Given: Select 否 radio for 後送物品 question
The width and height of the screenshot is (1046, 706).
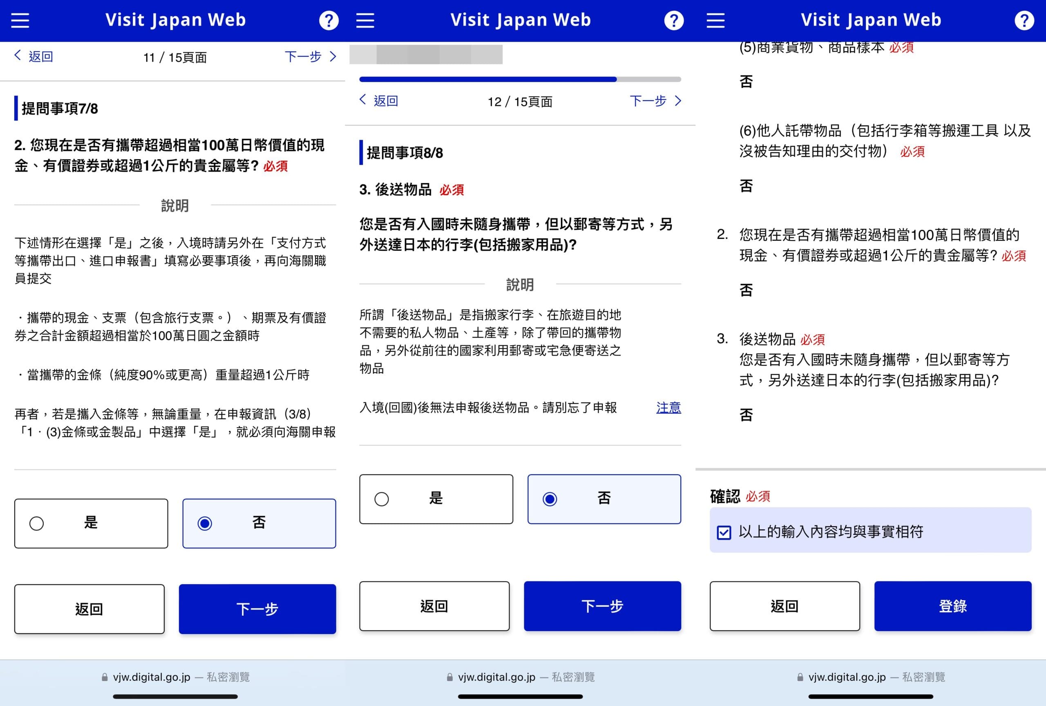Looking at the screenshot, I should pyautogui.click(x=550, y=499).
